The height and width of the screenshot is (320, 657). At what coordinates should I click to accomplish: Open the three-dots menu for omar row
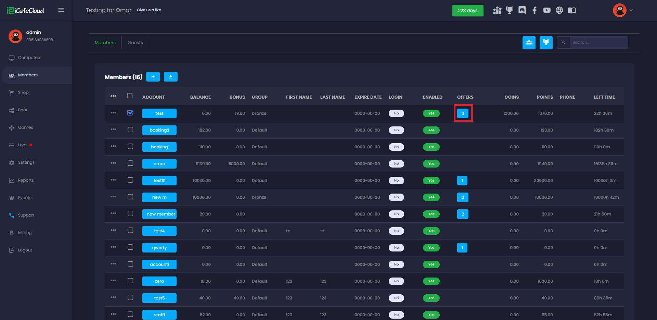[x=113, y=163]
